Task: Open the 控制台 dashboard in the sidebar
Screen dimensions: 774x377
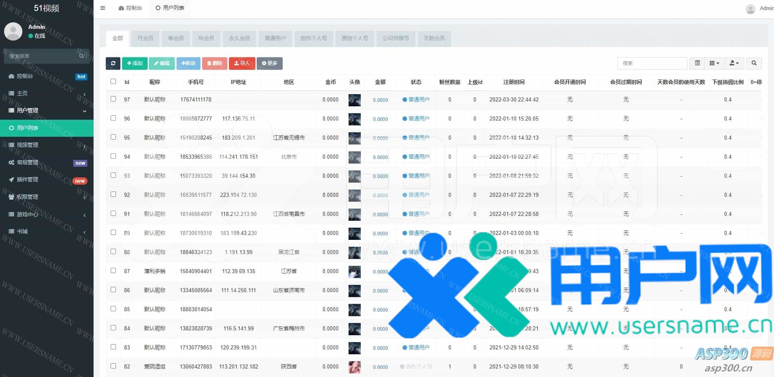Action: click(x=25, y=76)
